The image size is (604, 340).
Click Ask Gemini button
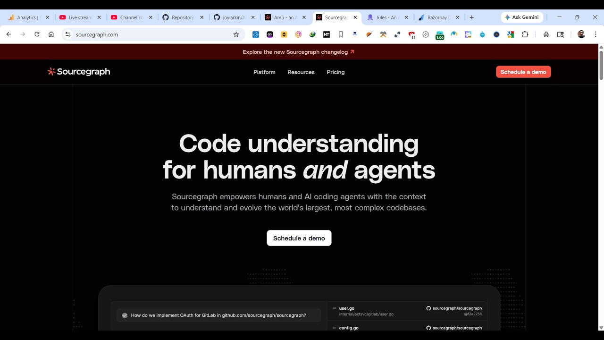click(x=522, y=17)
